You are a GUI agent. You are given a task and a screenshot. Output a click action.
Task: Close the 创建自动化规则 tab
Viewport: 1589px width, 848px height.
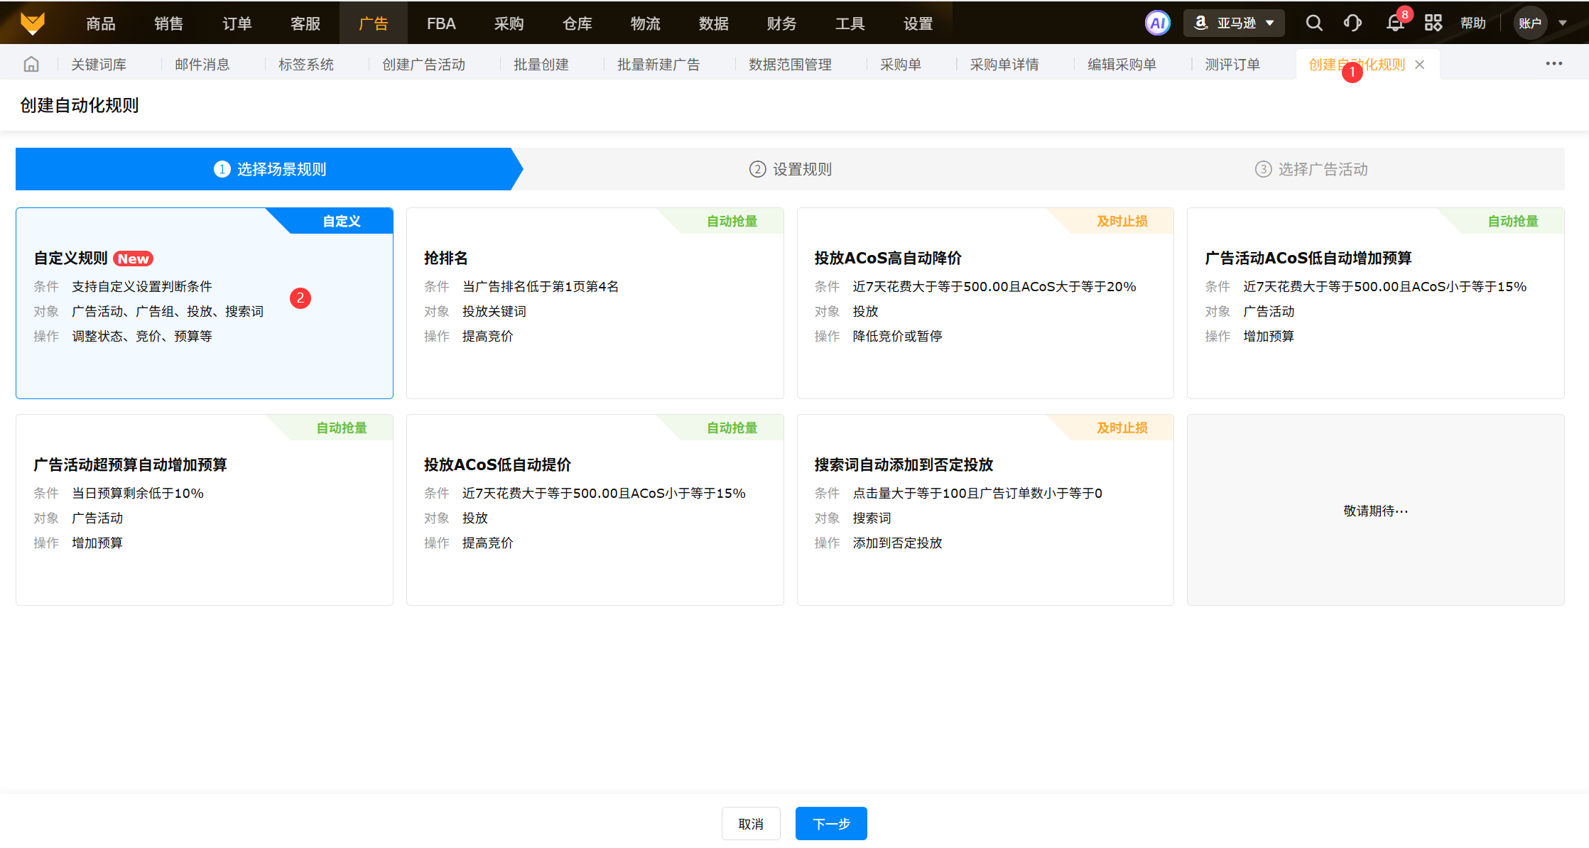[x=1420, y=65]
